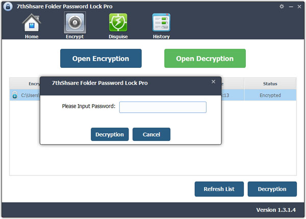Screen dimensions: 306x219
Task: Click the app lock logo icon
Action: coord(8,7)
